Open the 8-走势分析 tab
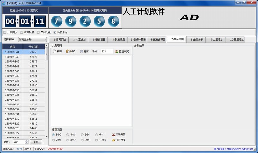 pos(196,40)
